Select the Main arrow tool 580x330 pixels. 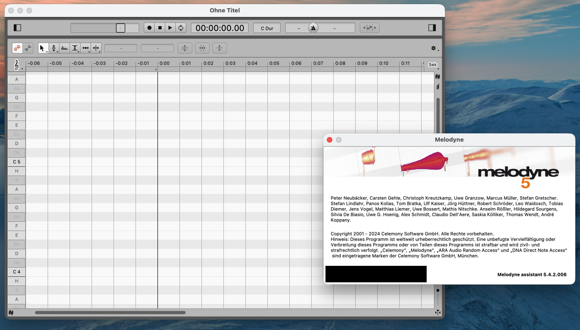(x=42, y=48)
